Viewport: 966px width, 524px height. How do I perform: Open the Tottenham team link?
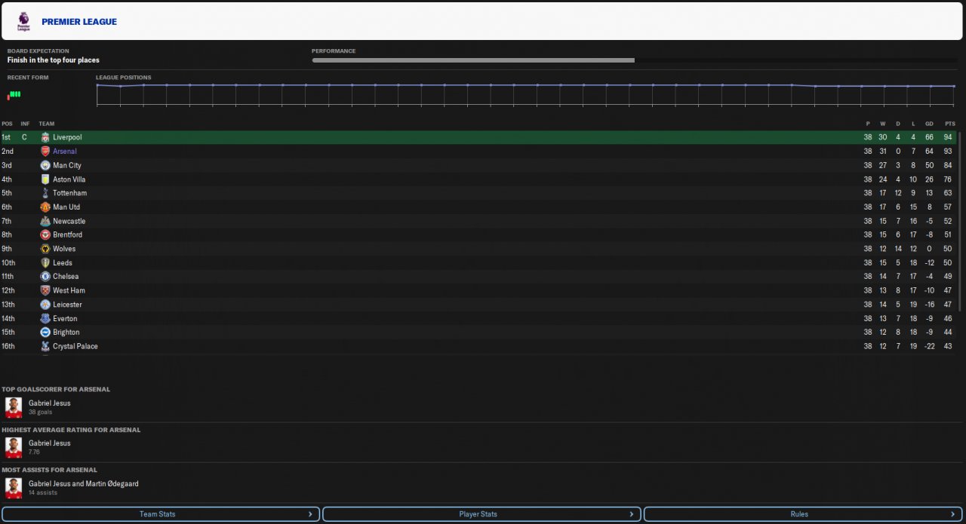click(x=69, y=193)
